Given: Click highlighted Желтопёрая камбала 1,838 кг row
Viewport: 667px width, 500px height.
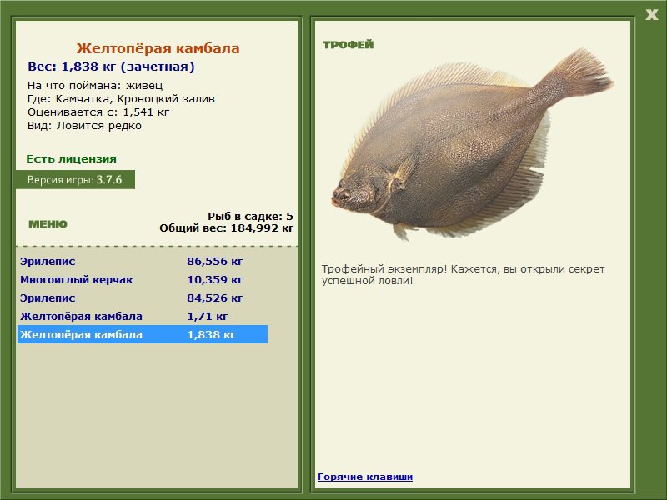Looking at the screenshot, I should tap(142, 334).
